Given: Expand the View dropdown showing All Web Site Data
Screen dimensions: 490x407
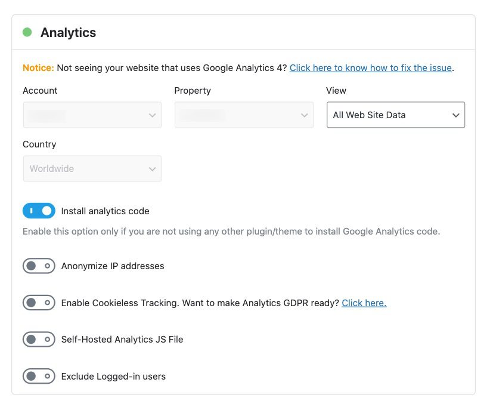Looking at the screenshot, I should point(395,115).
